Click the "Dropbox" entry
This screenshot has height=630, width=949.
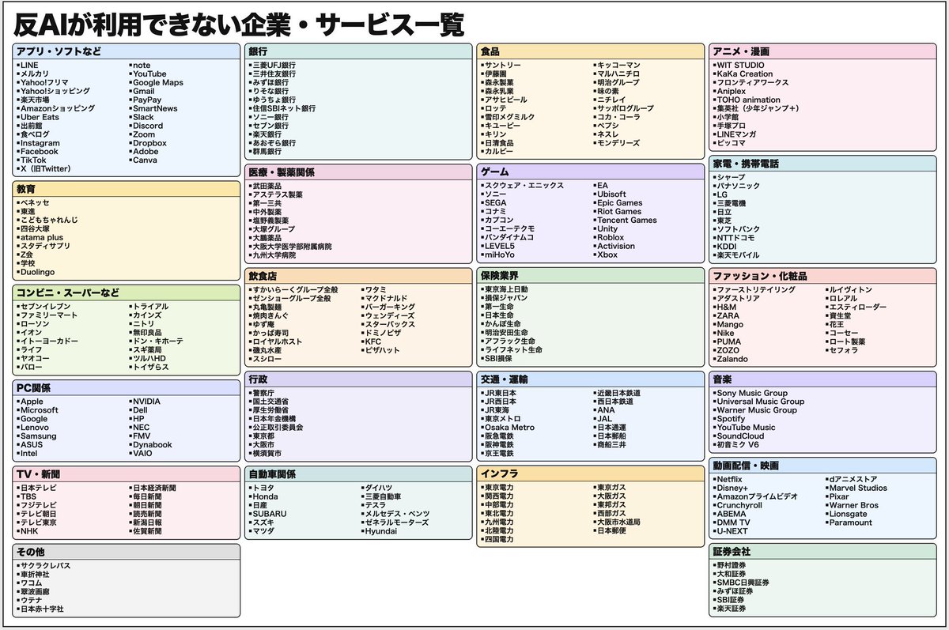(149, 143)
